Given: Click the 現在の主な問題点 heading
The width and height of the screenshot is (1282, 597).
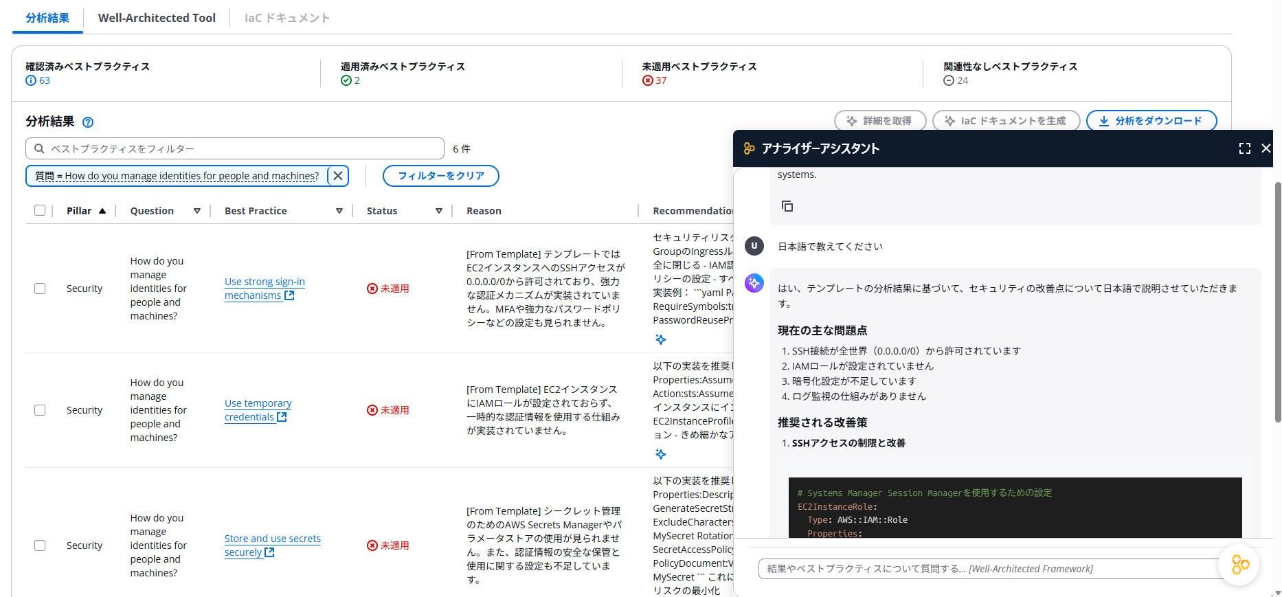Looking at the screenshot, I should (x=822, y=330).
